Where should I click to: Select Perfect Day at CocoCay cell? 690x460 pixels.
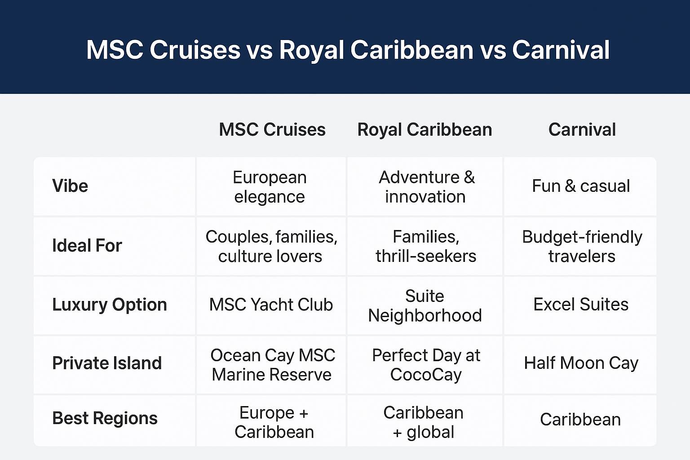tap(426, 365)
